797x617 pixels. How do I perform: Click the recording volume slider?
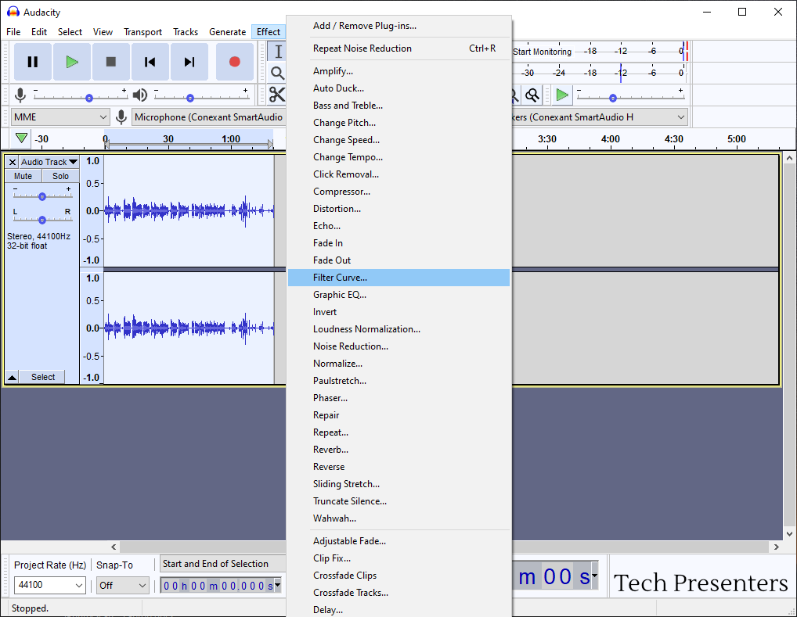pyautogui.click(x=81, y=97)
